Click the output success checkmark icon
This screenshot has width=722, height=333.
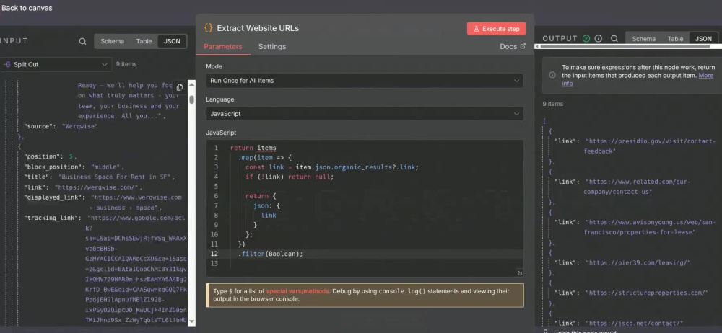click(x=586, y=39)
